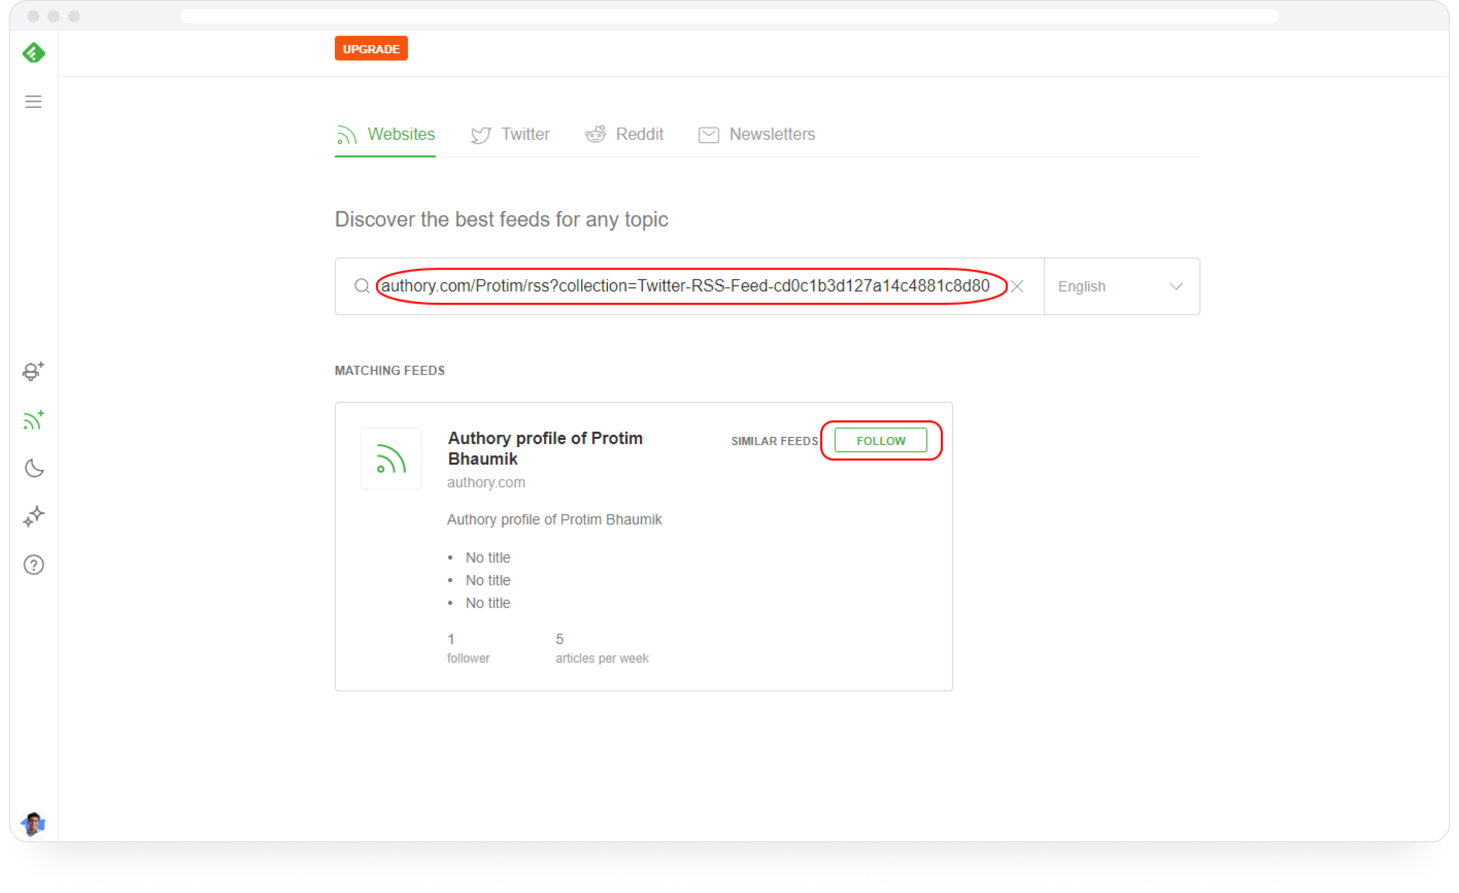Click the browser address bar
This screenshot has width=1459, height=893.
(x=729, y=16)
